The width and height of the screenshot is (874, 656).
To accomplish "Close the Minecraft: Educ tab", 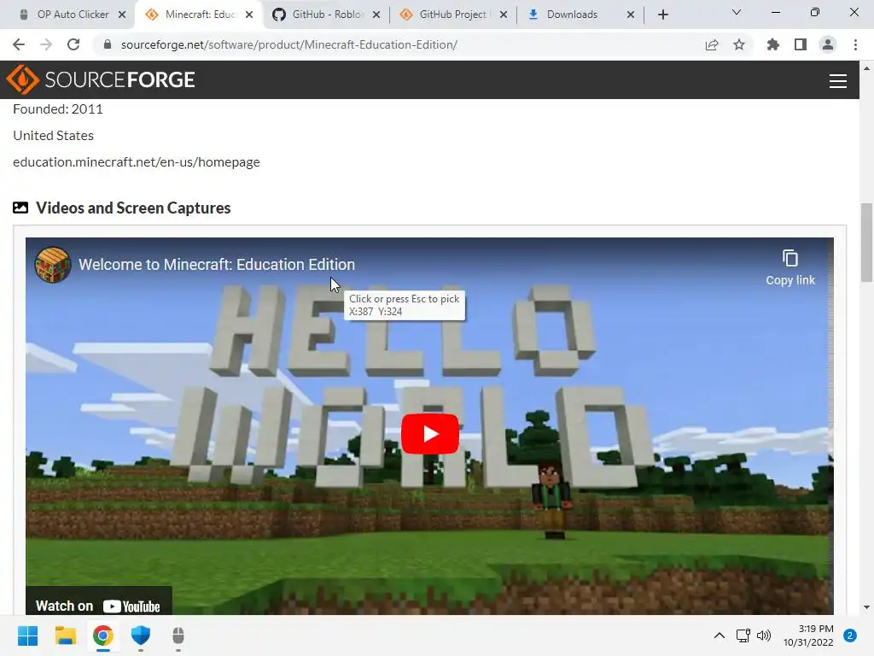I will 249,15.
